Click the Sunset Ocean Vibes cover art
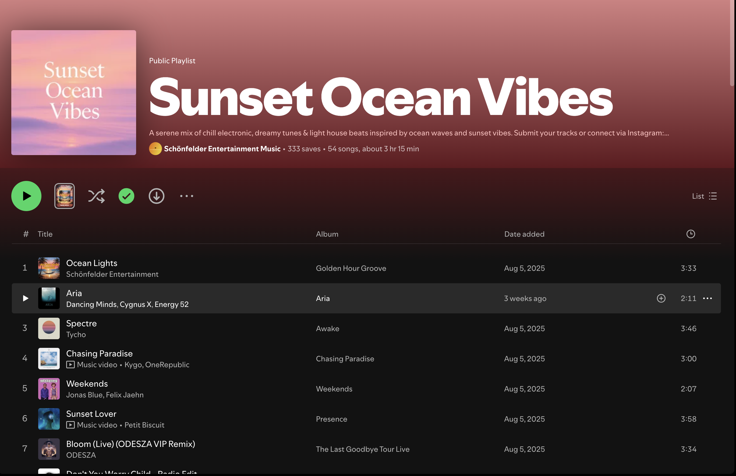736x476 pixels. [73, 92]
